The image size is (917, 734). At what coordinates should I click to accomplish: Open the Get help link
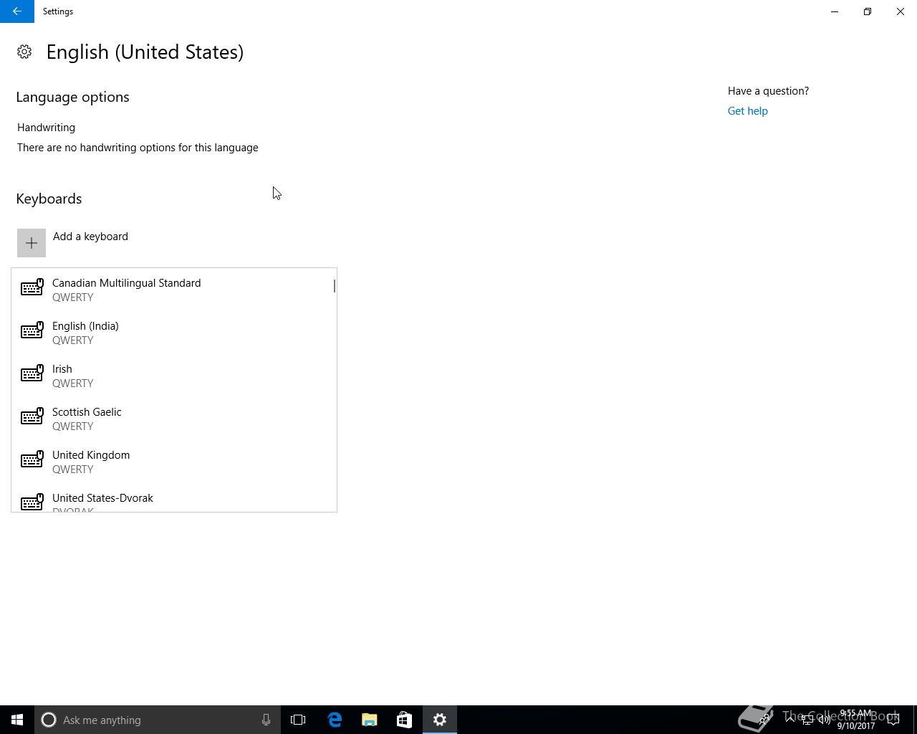747,111
